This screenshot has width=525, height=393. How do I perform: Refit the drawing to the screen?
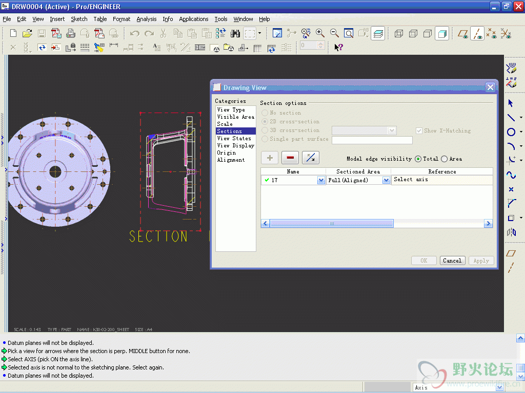[349, 33]
